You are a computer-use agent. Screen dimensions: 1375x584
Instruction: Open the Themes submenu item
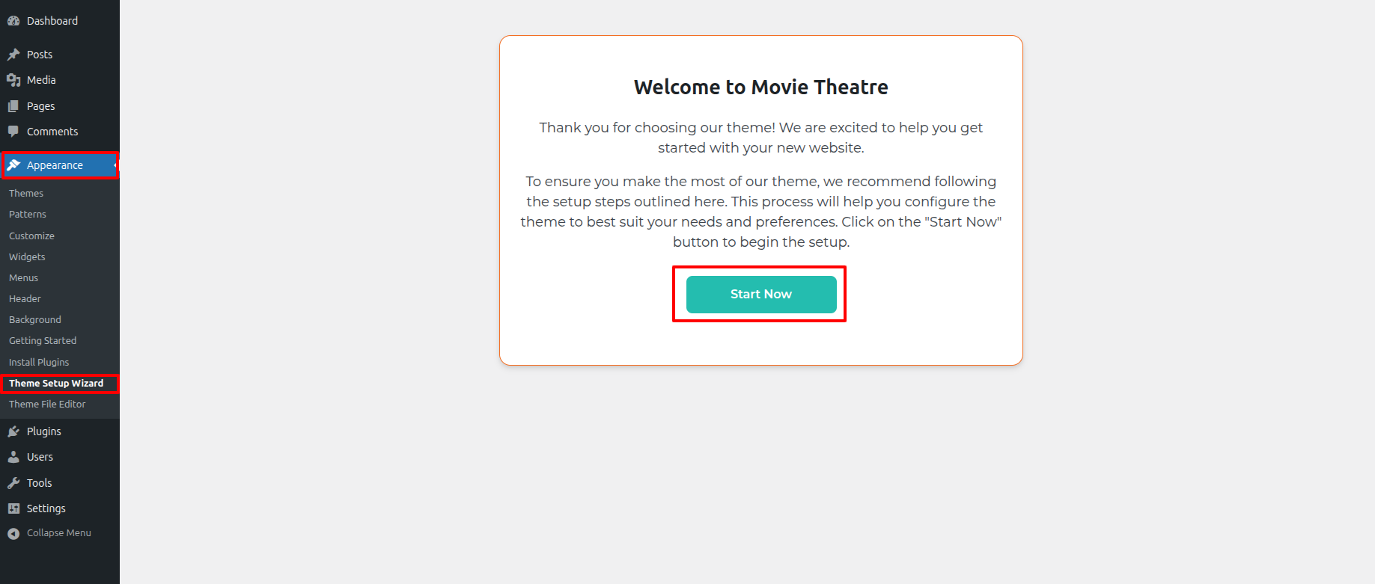pos(26,193)
